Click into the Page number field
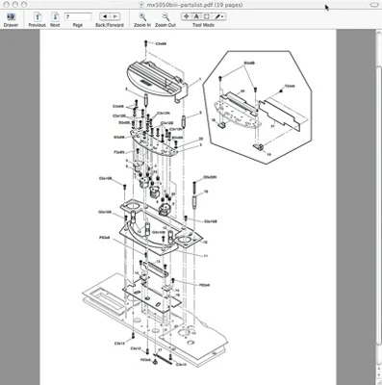Screen dimensions: 382x385 pos(78,16)
